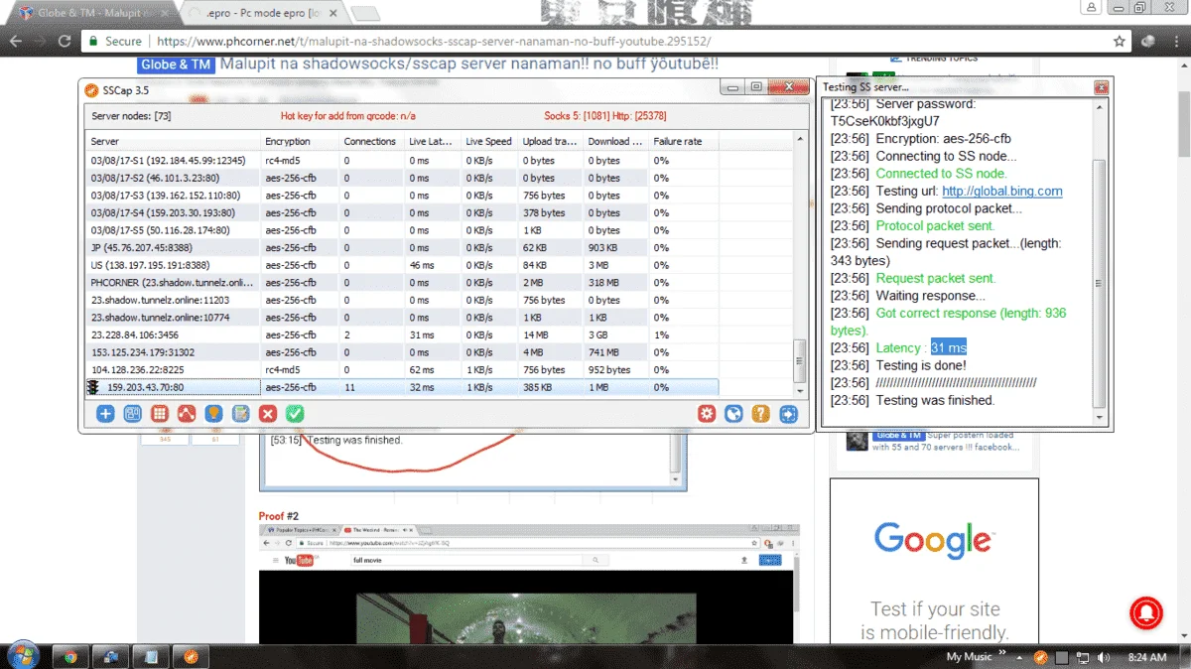Click the highlighted 31 ms latency text

pos(949,347)
